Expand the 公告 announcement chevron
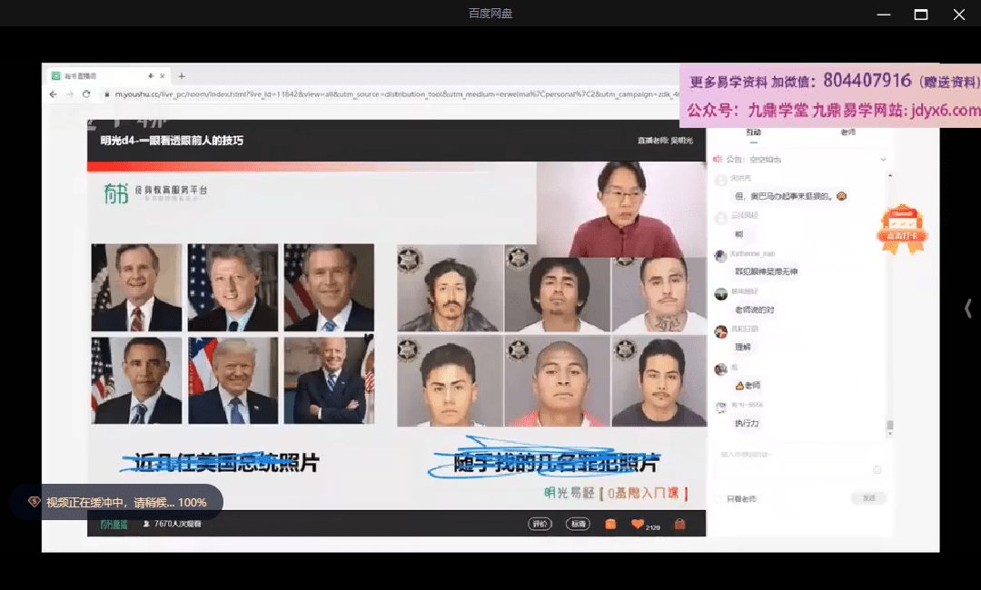Screen dimensions: 981x590 [883, 159]
